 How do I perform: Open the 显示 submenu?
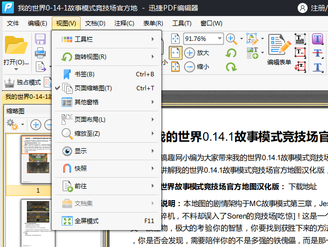(107, 151)
